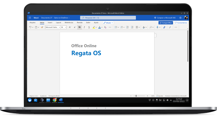Switch to the Layout tab
This screenshot has height=117, width=217.
point(59,22)
